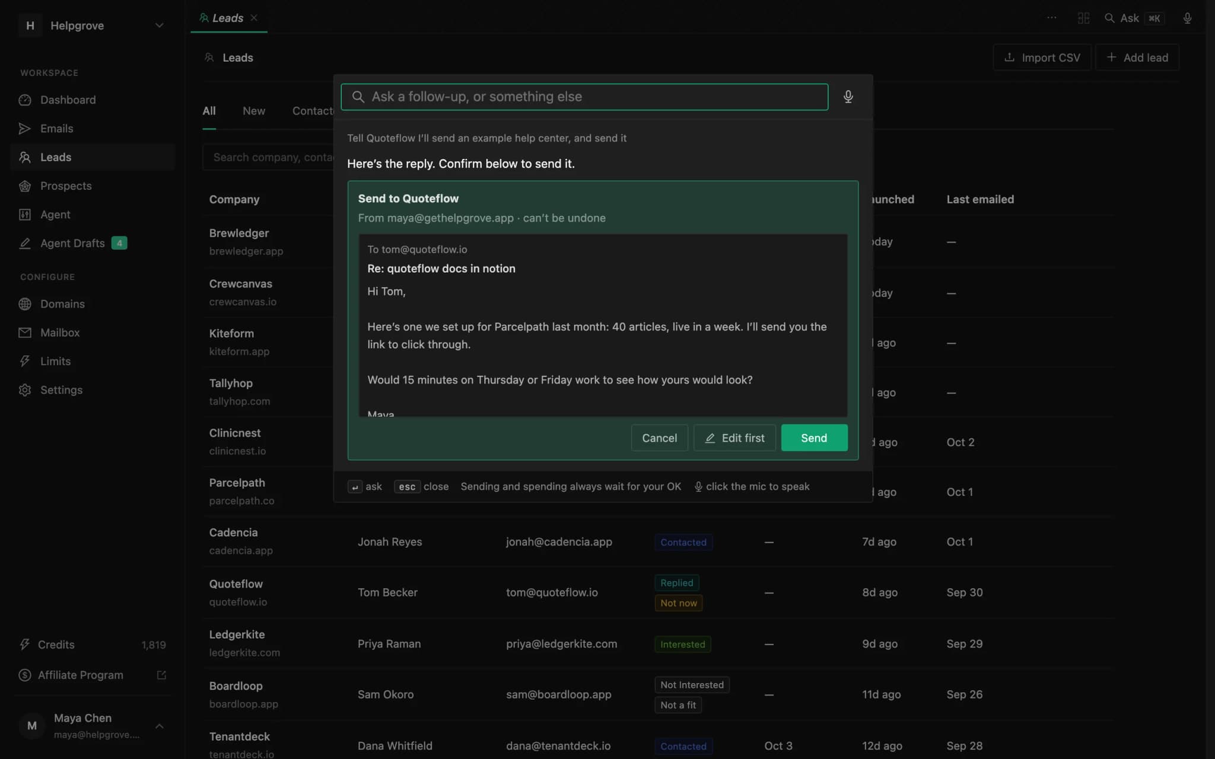Click the Quoteflow row company name
This screenshot has height=759, width=1215.
coord(236,584)
